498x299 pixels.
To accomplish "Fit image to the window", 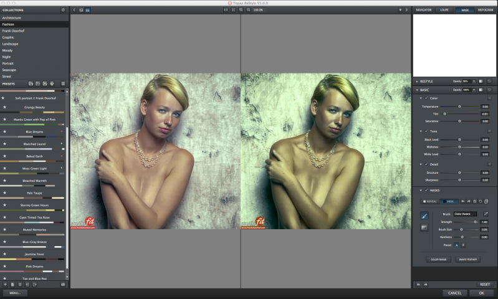I will (233, 10).
